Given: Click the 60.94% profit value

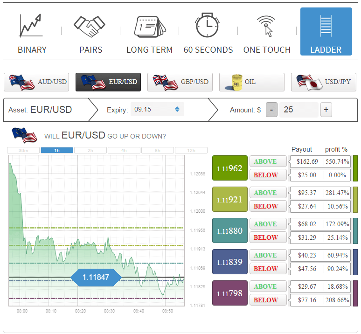Looking at the screenshot, I should [337, 255].
